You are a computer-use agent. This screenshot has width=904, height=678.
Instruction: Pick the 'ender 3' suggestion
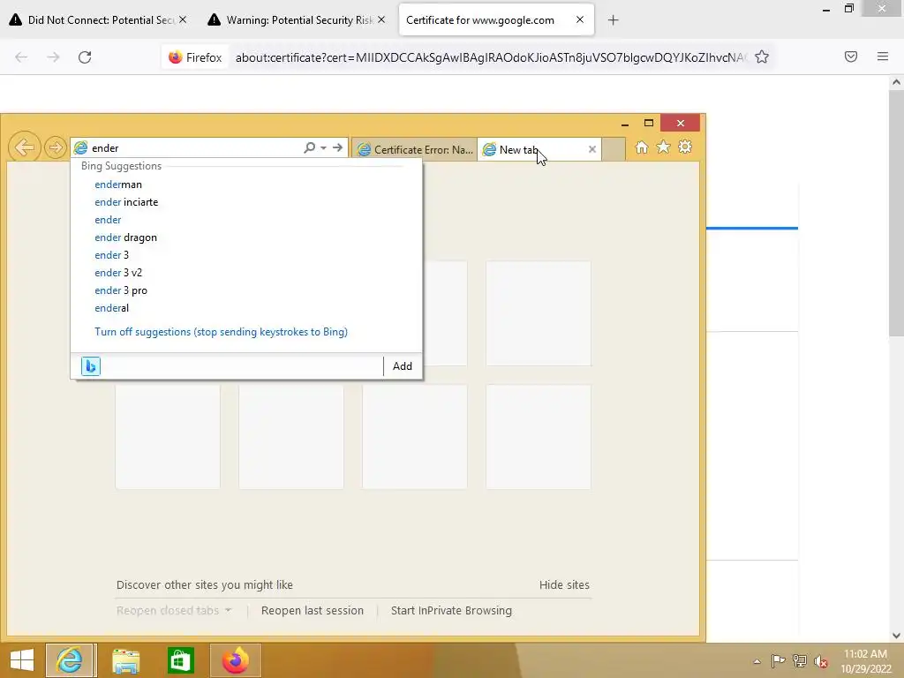(x=112, y=255)
